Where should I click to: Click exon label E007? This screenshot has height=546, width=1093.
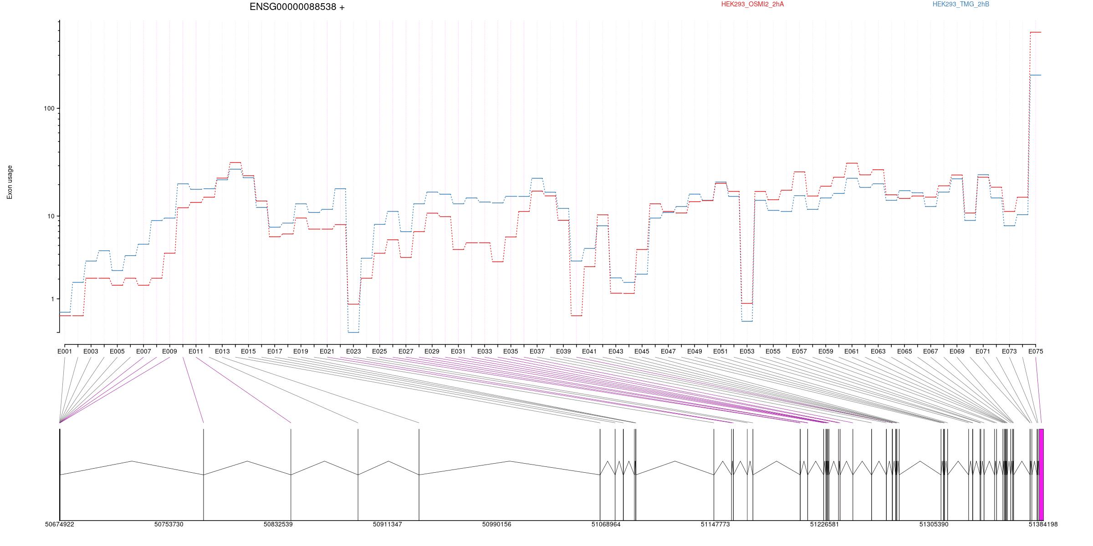pyautogui.click(x=143, y=351)
